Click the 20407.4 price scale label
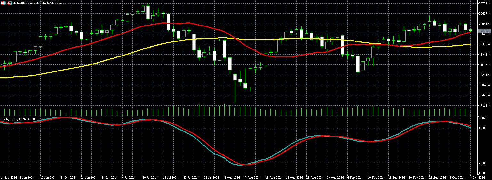 [x=485, y=14]
